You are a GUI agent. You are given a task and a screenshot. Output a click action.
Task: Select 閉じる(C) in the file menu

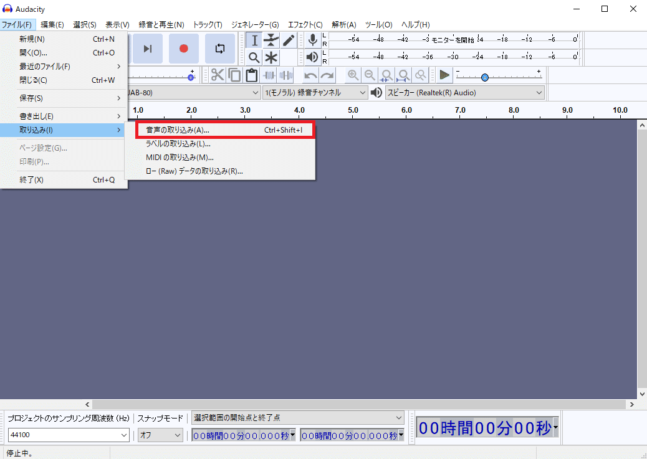pos(64,80)
